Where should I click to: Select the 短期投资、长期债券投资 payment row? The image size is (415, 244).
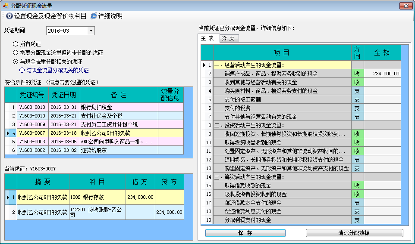click(x=301, y=160)
